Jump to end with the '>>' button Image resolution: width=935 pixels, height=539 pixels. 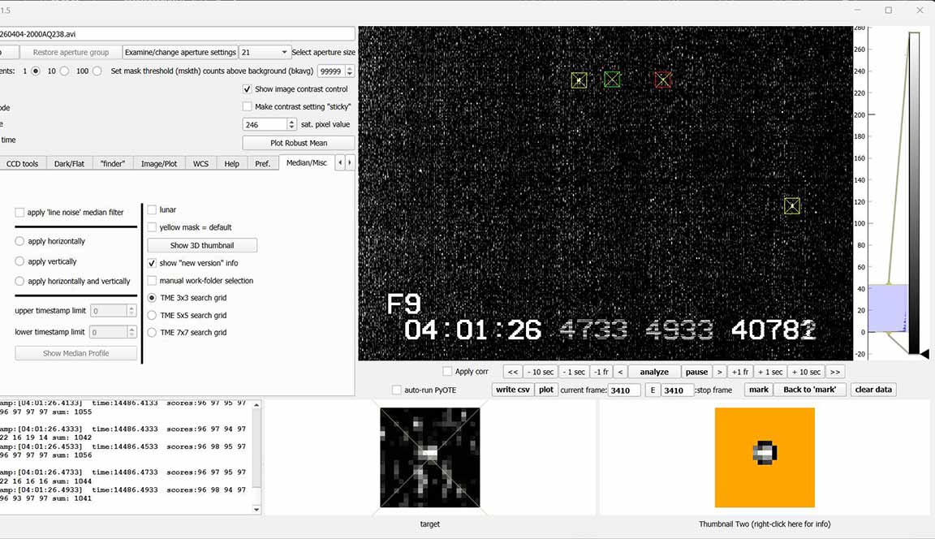(x=835, y=372)
